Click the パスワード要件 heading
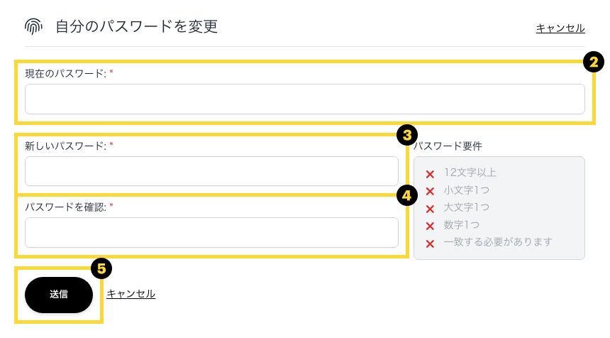 tap(448, 146)
